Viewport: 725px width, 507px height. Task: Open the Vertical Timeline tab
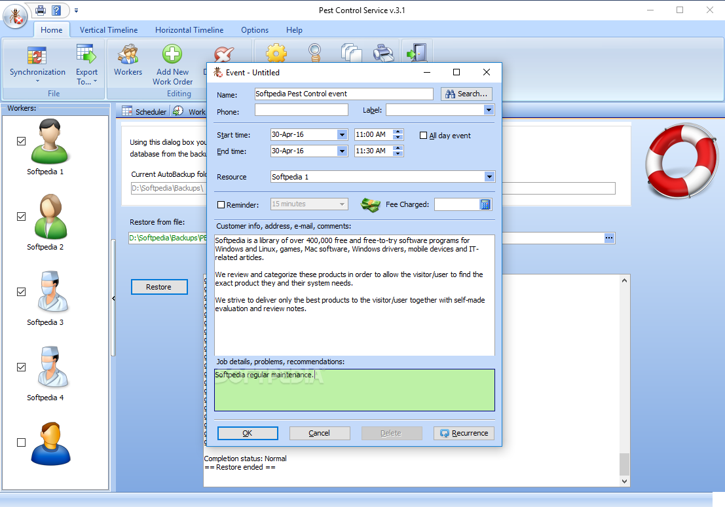[109, 30]
